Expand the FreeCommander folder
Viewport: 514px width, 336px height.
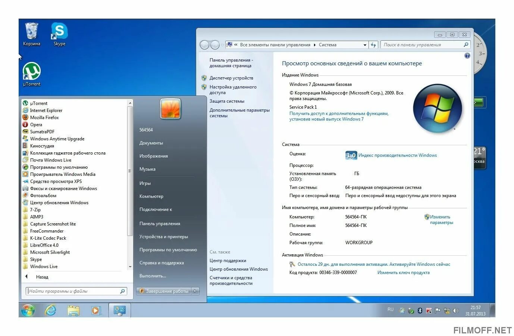pos(47,231)
